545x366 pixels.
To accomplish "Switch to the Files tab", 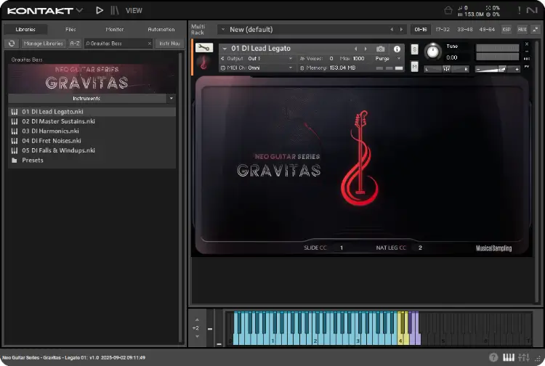I will [x=70, y=29].
